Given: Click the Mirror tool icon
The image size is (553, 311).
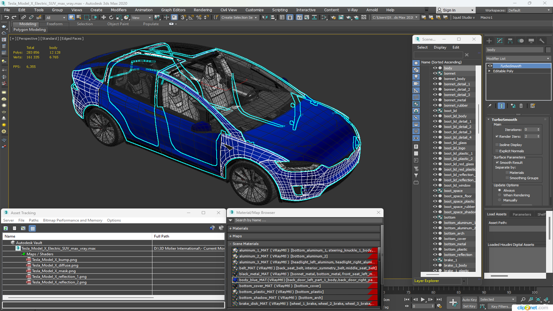Looking at the screenshot, I should pyautogui.click(x=265, y=18).
